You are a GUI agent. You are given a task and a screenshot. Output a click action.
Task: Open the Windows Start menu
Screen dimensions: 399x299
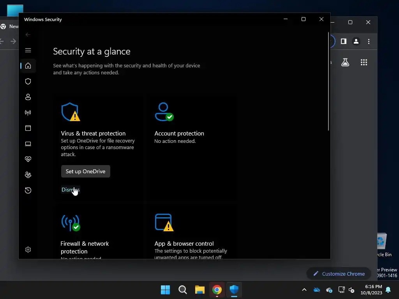165,290
